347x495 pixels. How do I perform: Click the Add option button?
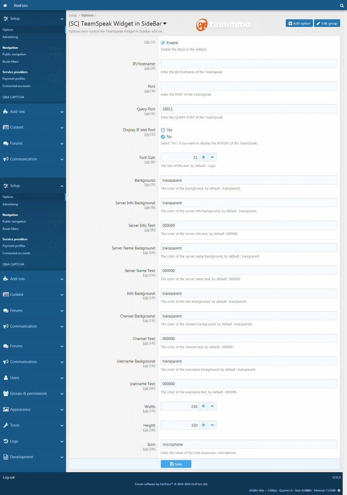click(x=299, y=23)
